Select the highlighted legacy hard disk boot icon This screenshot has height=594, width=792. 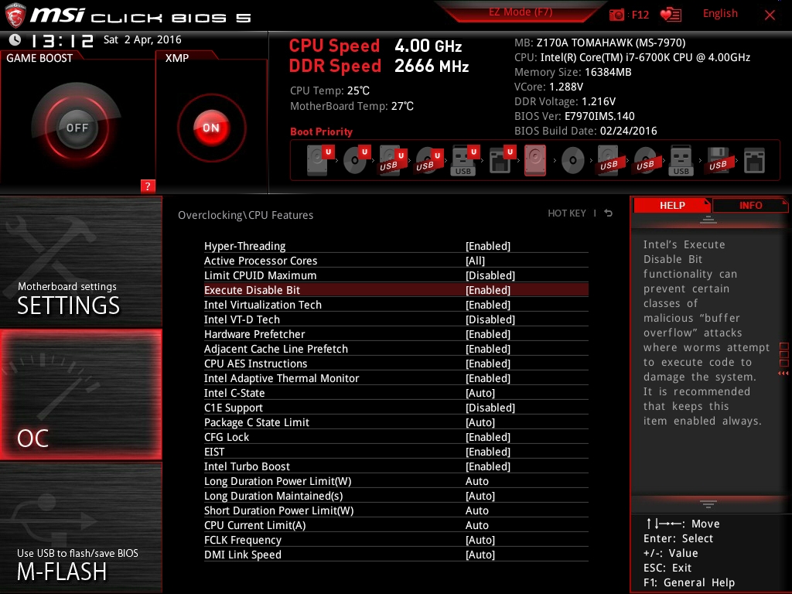tap(535, 160)
